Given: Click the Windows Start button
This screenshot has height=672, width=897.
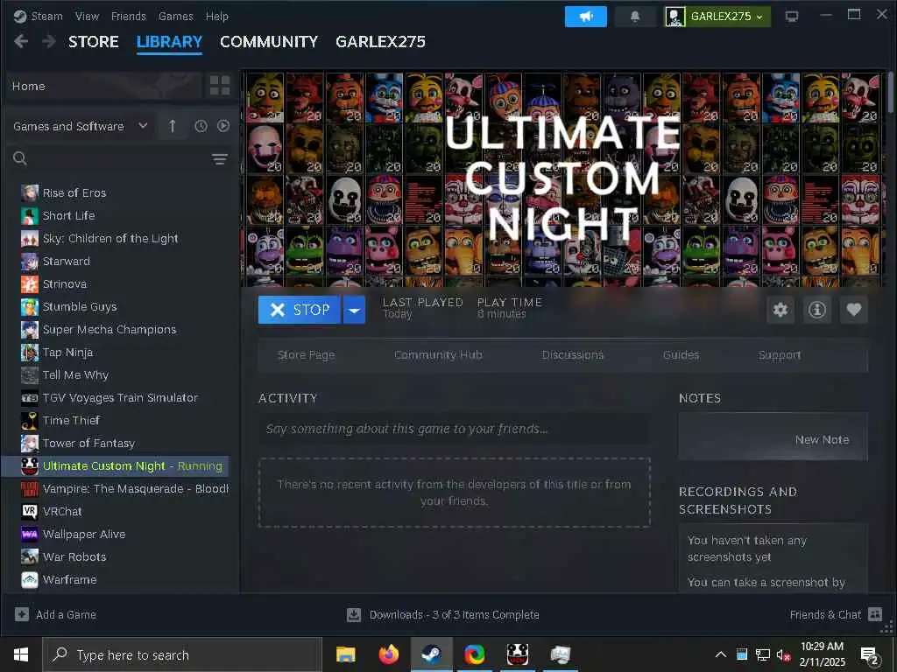Looking at the screenshot, I should [21, 654].
